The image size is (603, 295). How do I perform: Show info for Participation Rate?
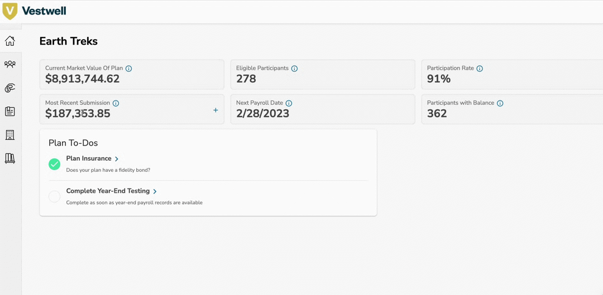coord(480,69)
